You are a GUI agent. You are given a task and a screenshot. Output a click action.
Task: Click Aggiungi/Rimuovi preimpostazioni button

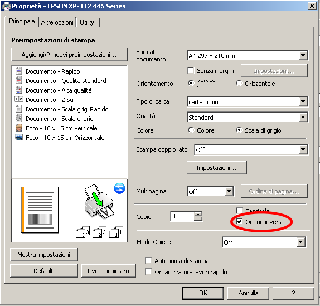point(69,55)
